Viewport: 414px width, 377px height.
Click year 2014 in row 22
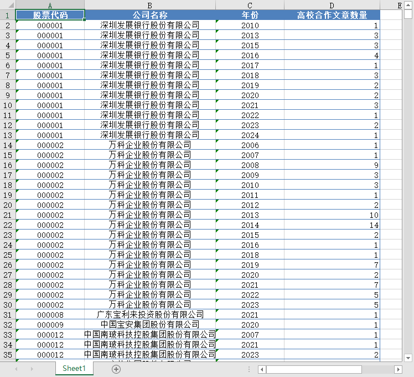click(250, 225)
